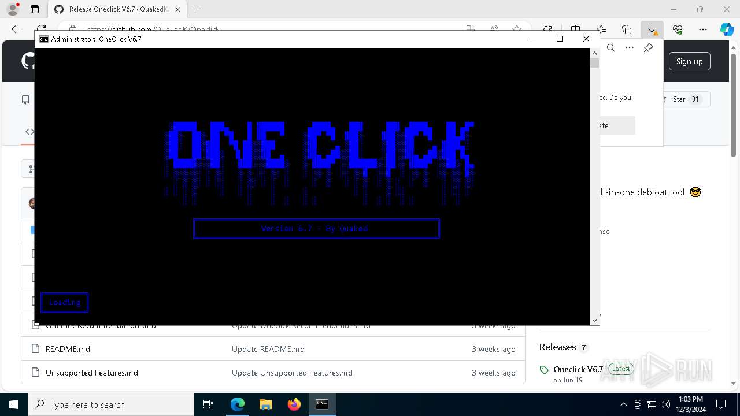Close the Release Oneclick V6.7 tab
Image resolution: width=740 pixels, height=416 pixels.
tap(179, 9)
